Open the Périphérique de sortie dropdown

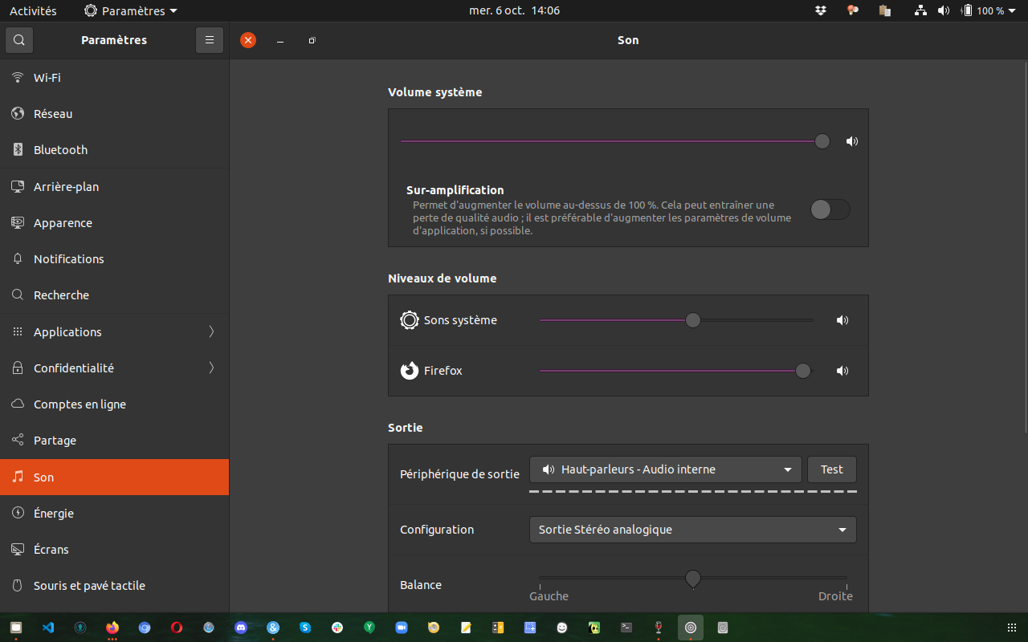665,469
